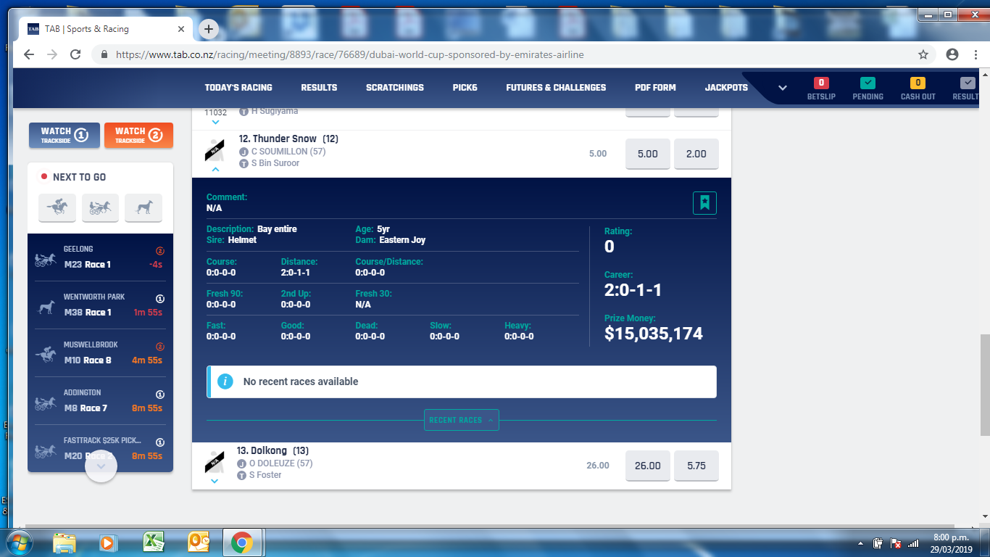
Task: Show hidden system tray icons
Action: [x=860, y=543]
